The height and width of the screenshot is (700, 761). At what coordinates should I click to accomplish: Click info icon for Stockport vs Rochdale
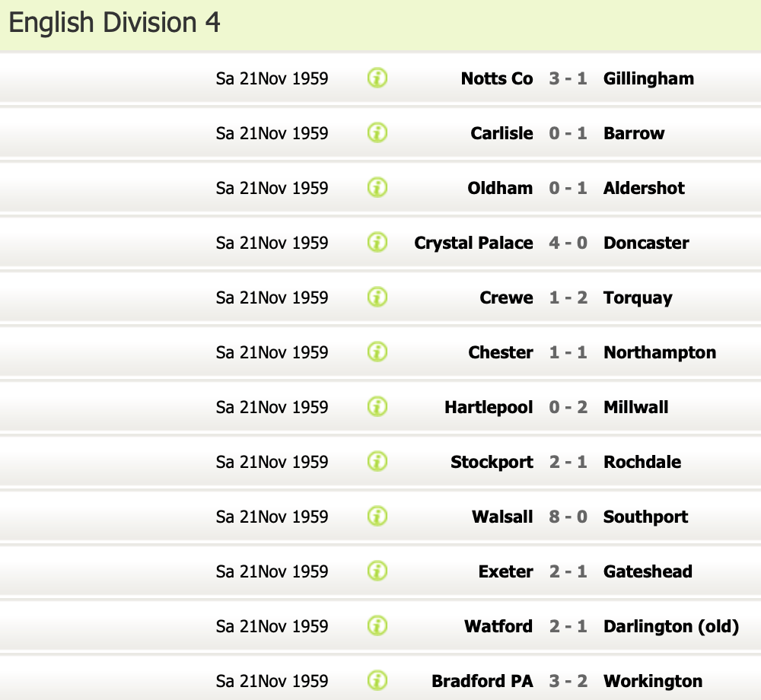[x=377, y=461]
